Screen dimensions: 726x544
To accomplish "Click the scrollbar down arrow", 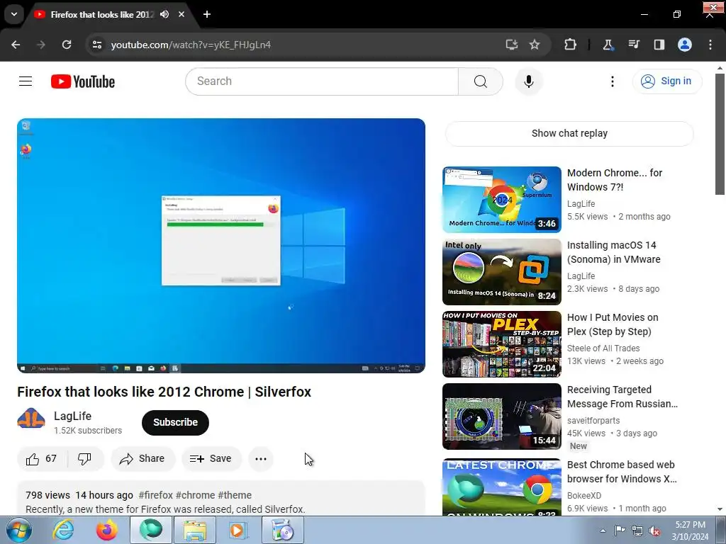I will [720, 509].
